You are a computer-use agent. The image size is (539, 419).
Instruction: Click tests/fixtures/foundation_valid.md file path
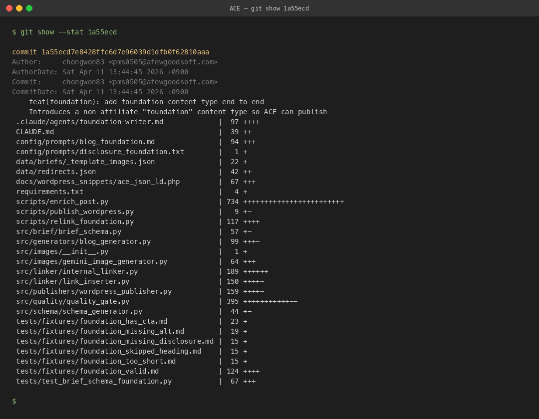[x=87, y=371]
